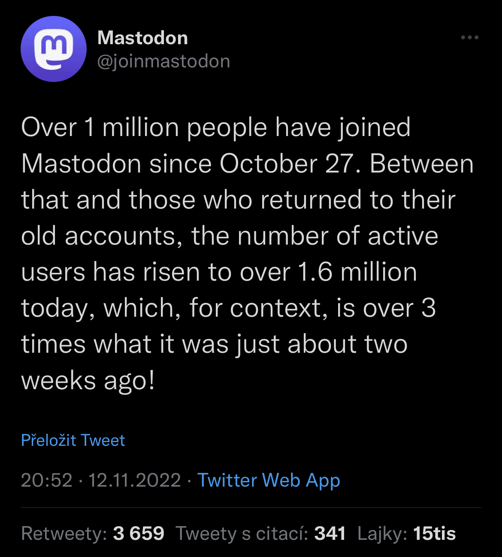Open the three-dot more options menu
This screenshot has height=557, width=502.
click(x=469, y=38)
